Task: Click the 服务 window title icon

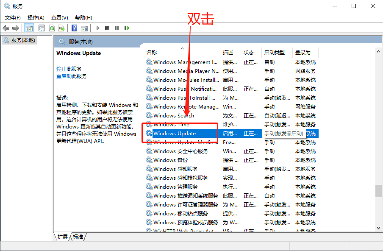Action: pos(7,6)
